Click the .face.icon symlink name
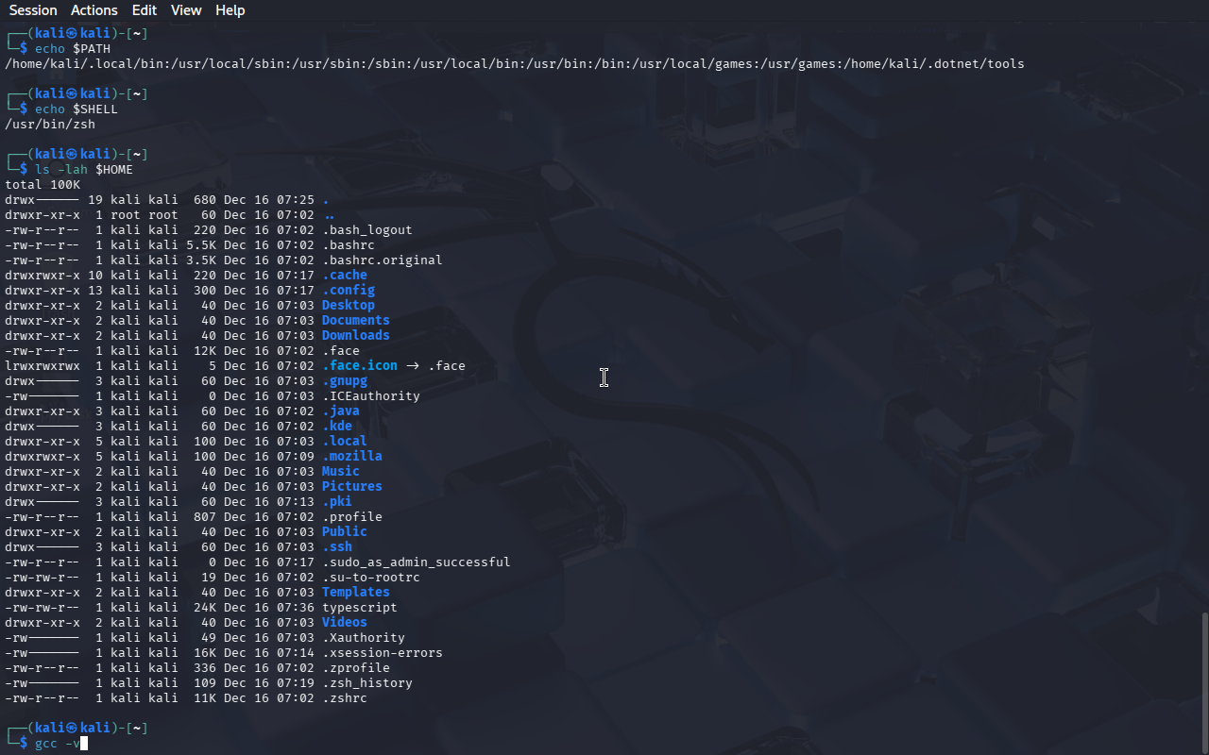This screenshot has height=755, width=1209. [x=359, y=366]
